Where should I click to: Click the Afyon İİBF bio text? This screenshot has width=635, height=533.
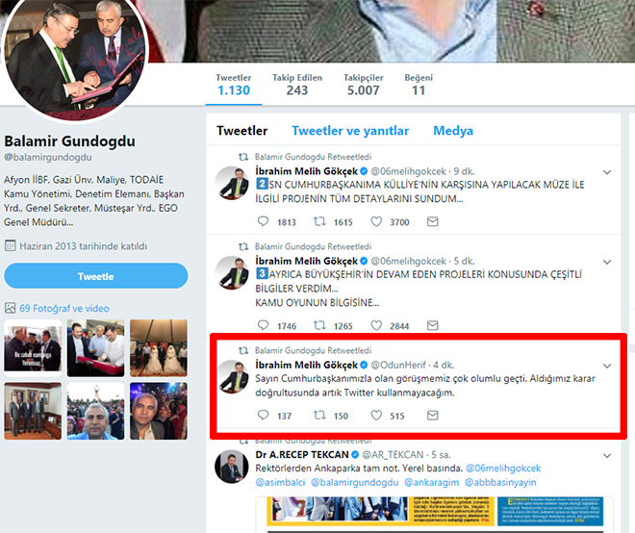point(94,201)
